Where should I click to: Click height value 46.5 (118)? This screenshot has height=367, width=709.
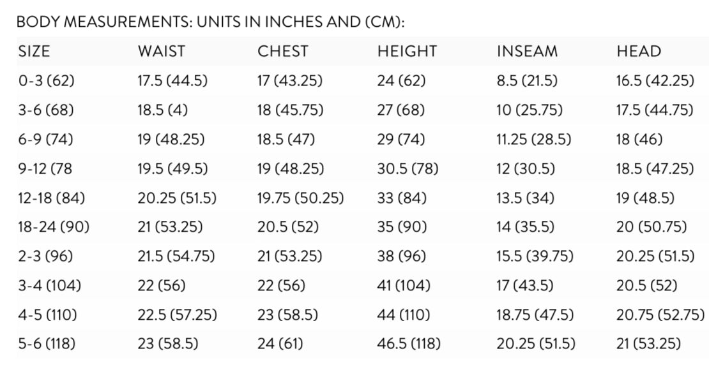pyautogui.click(x=409, y=344)
